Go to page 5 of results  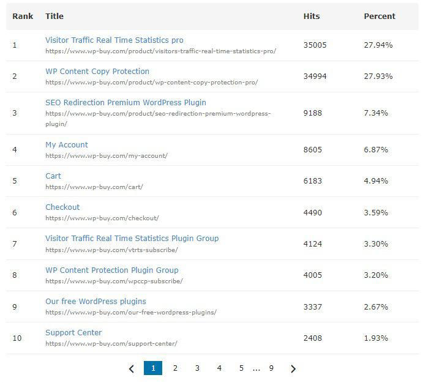coord(241,368)
